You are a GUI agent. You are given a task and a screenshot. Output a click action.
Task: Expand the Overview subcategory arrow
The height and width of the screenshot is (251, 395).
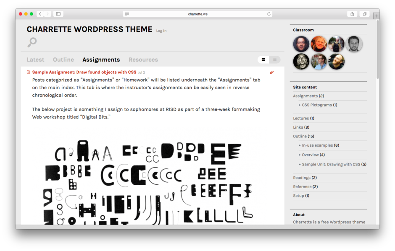tap(300, 155)
